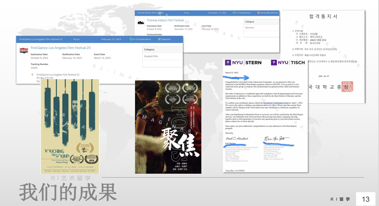
Task: Click the Student Film category value
Action: coord(151,56)
